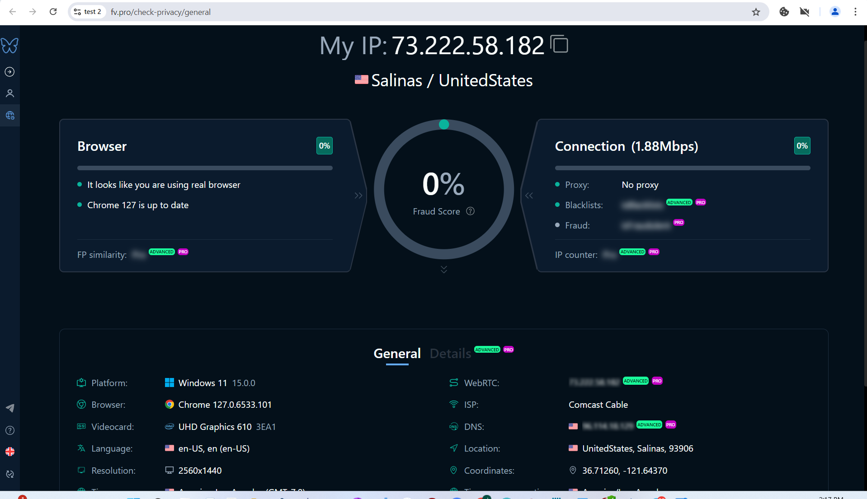Click the fraud score gauge dial knob
Screen dimensions: 867x499
(x=444, y=125)
